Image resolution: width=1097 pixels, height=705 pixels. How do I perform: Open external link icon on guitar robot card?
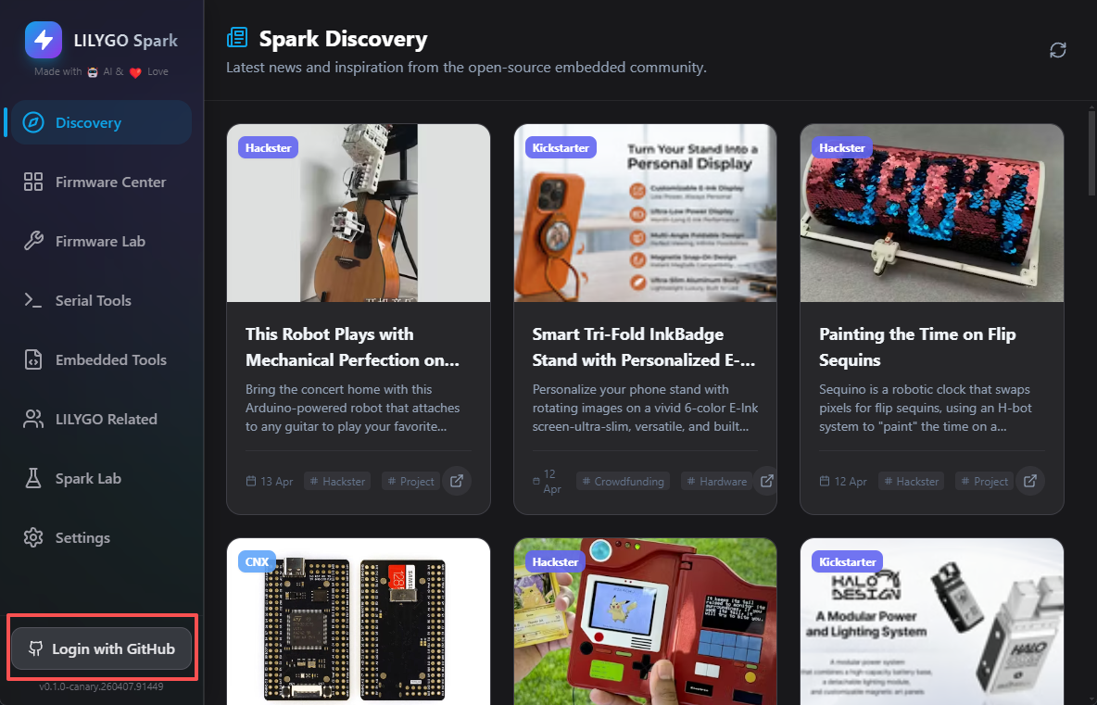click(x=457, y=481)
